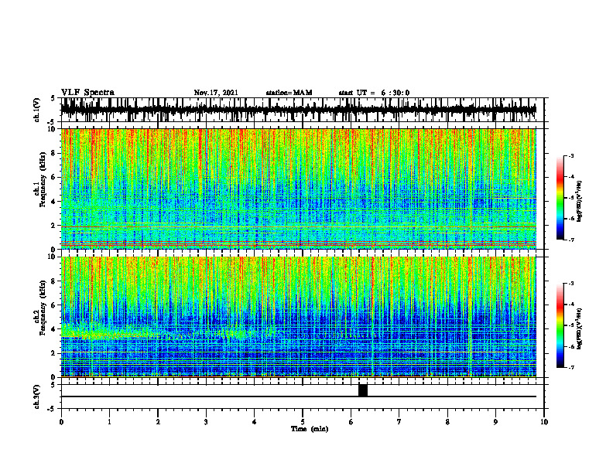Click the "ch.1(V)" axis label
The width and height of the screenshot is (613, 473).
coord(37,111)
